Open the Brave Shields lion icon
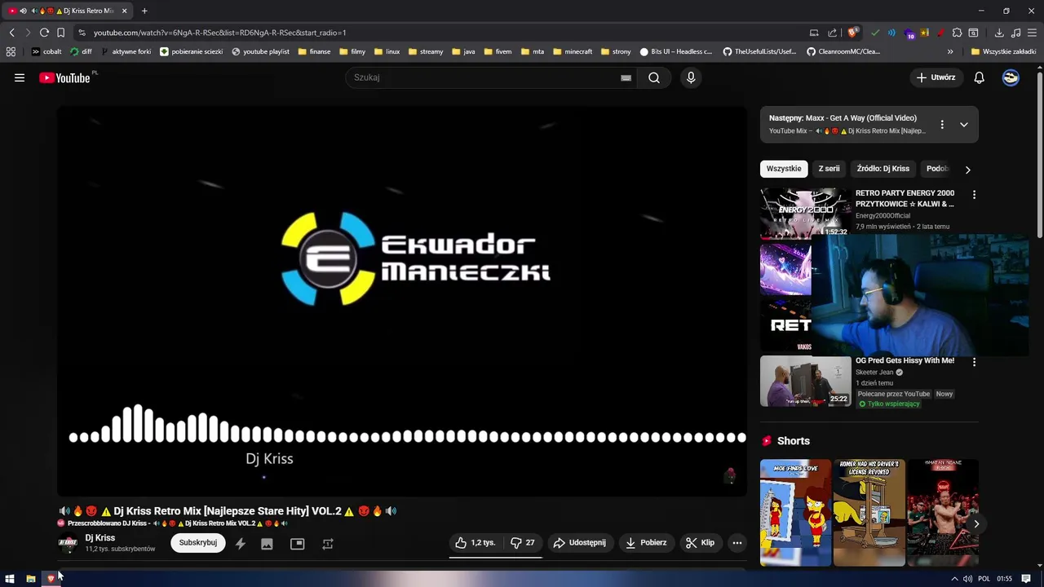 coord(852,33)
